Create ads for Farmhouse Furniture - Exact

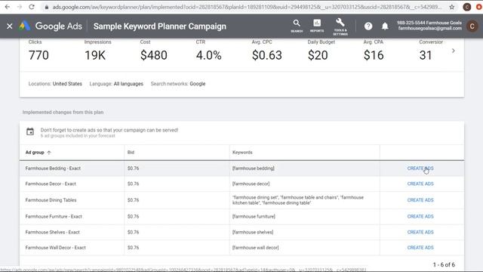click(420, 217)
